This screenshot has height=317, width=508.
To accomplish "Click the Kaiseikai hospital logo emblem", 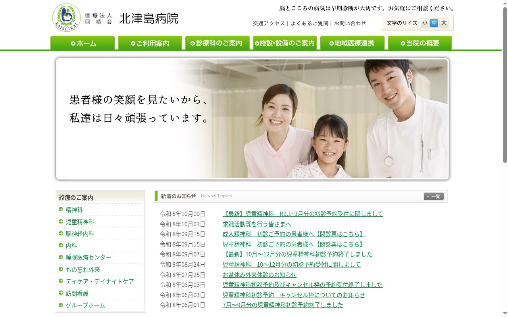I will (67, 18).
